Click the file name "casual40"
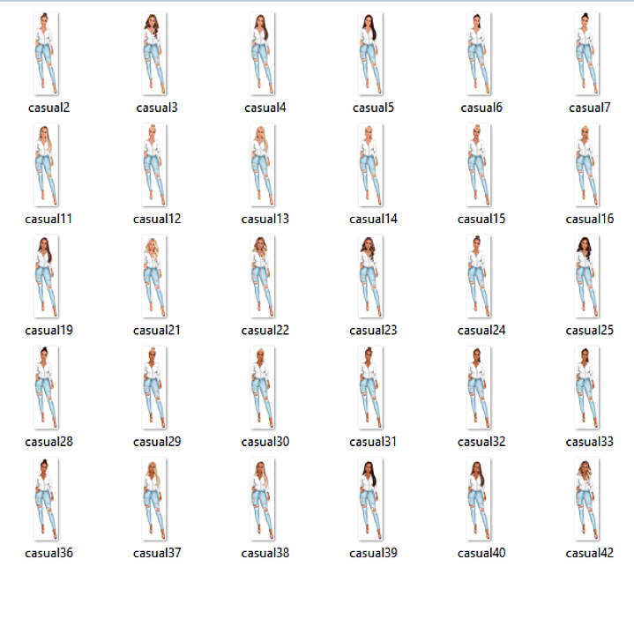The height and width of the screenshot is (634, 634). [x=481, y=553]
